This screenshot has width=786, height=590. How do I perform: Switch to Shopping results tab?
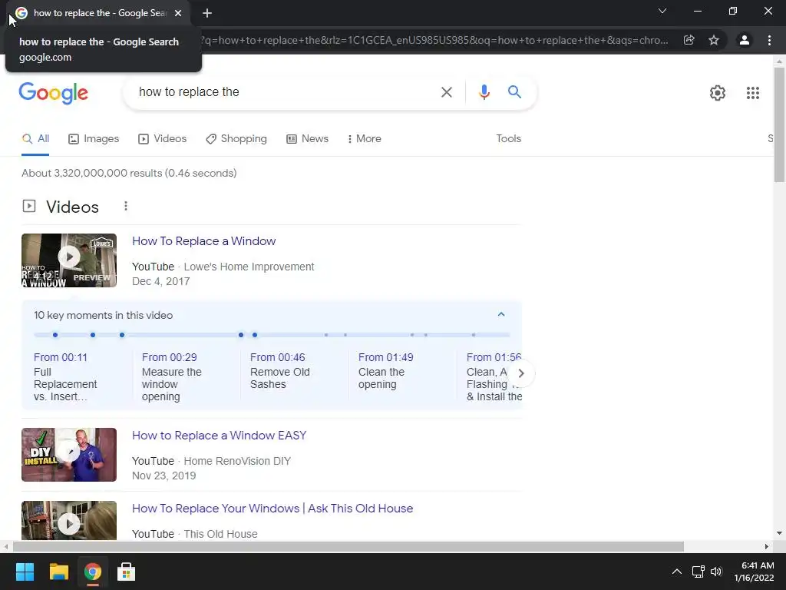236,139
